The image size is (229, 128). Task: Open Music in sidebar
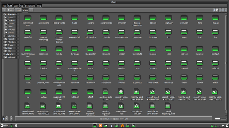pyautogui.click(x=10, y=27)
